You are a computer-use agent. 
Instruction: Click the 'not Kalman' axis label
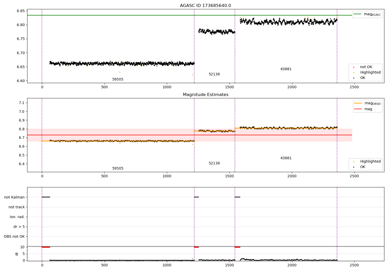14,197
